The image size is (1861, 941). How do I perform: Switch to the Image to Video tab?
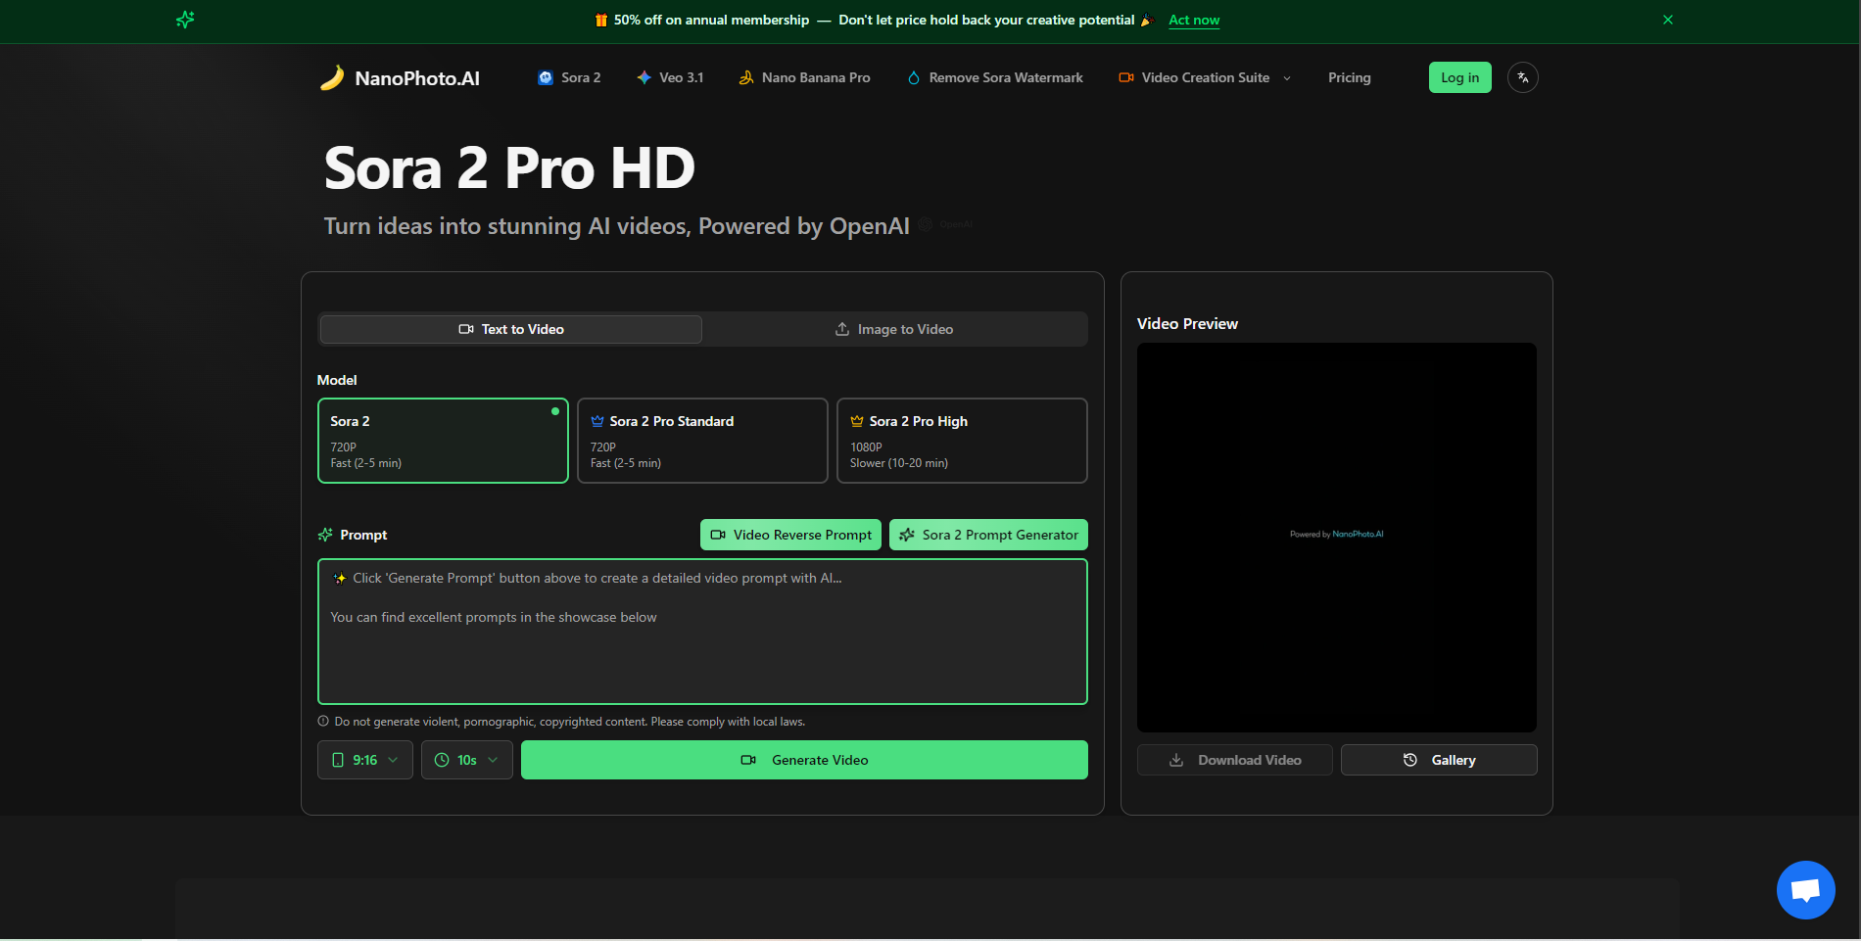[894, 329]
